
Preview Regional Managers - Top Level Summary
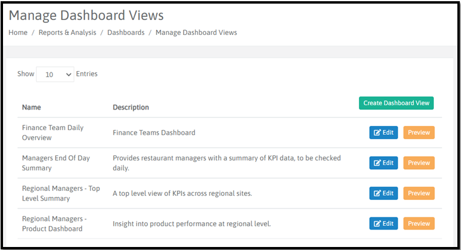(x=419, y=193)
